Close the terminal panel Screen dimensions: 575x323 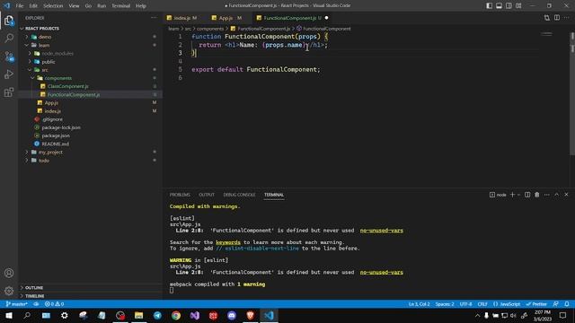(x=566, y=195)
